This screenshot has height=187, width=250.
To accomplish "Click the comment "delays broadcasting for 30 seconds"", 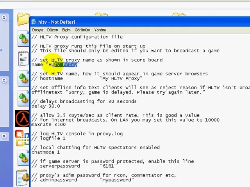I will tap(84, 101).
